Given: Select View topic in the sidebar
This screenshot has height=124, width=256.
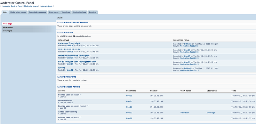Looking at the screenshot, I should [29, 31].
